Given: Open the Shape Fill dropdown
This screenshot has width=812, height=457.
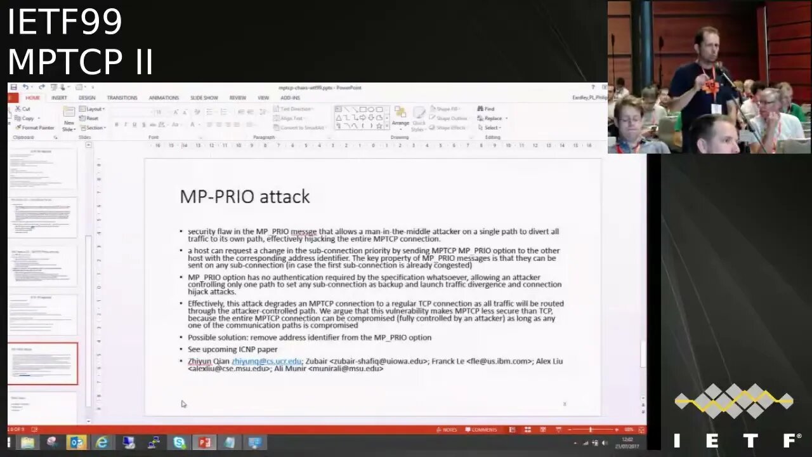Looking at the screenshot, I should (x=445, y=109).
